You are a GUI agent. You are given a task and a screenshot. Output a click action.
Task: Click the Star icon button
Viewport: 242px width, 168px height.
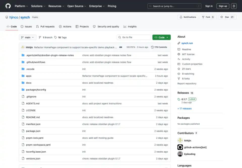click(222, 17)
